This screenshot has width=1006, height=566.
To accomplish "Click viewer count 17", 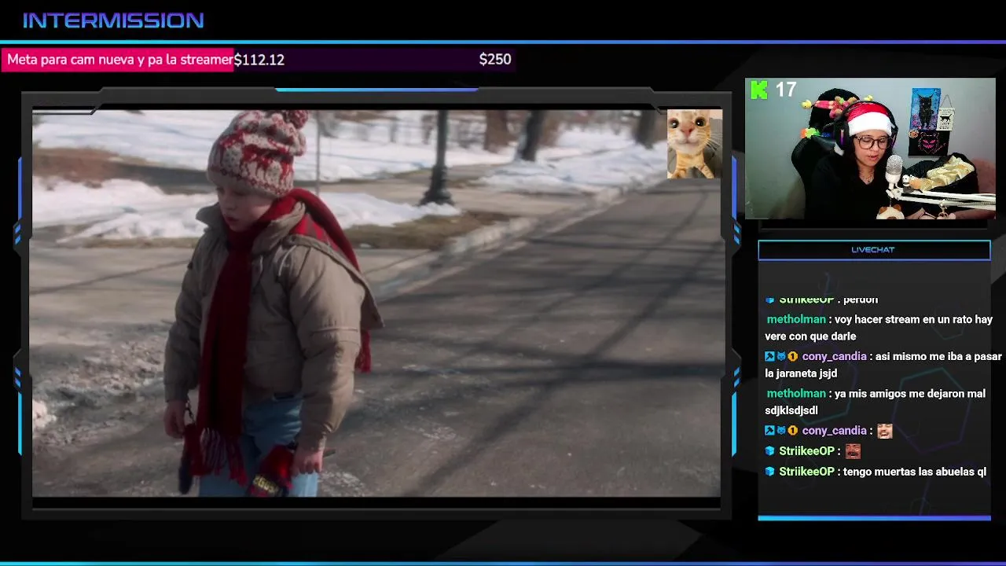I will pos(786,90).
